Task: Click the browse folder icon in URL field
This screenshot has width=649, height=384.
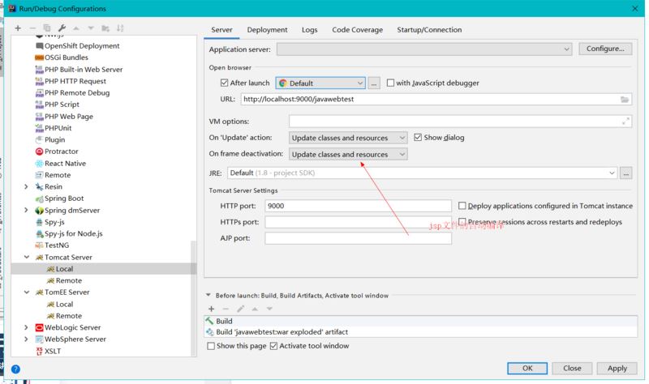Action: point(625,100)
